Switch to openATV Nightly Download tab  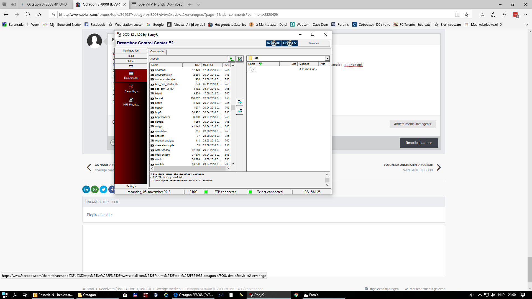tap(157, 4)
